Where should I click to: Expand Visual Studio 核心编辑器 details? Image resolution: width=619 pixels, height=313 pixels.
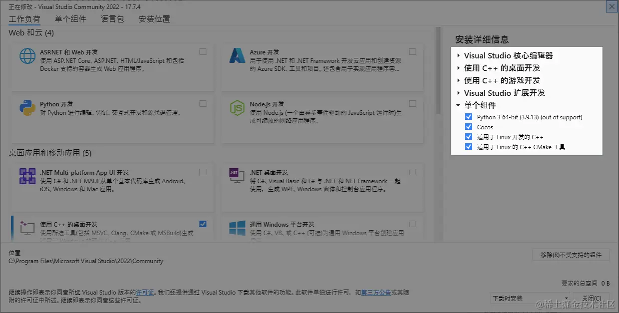pos(458,55)
